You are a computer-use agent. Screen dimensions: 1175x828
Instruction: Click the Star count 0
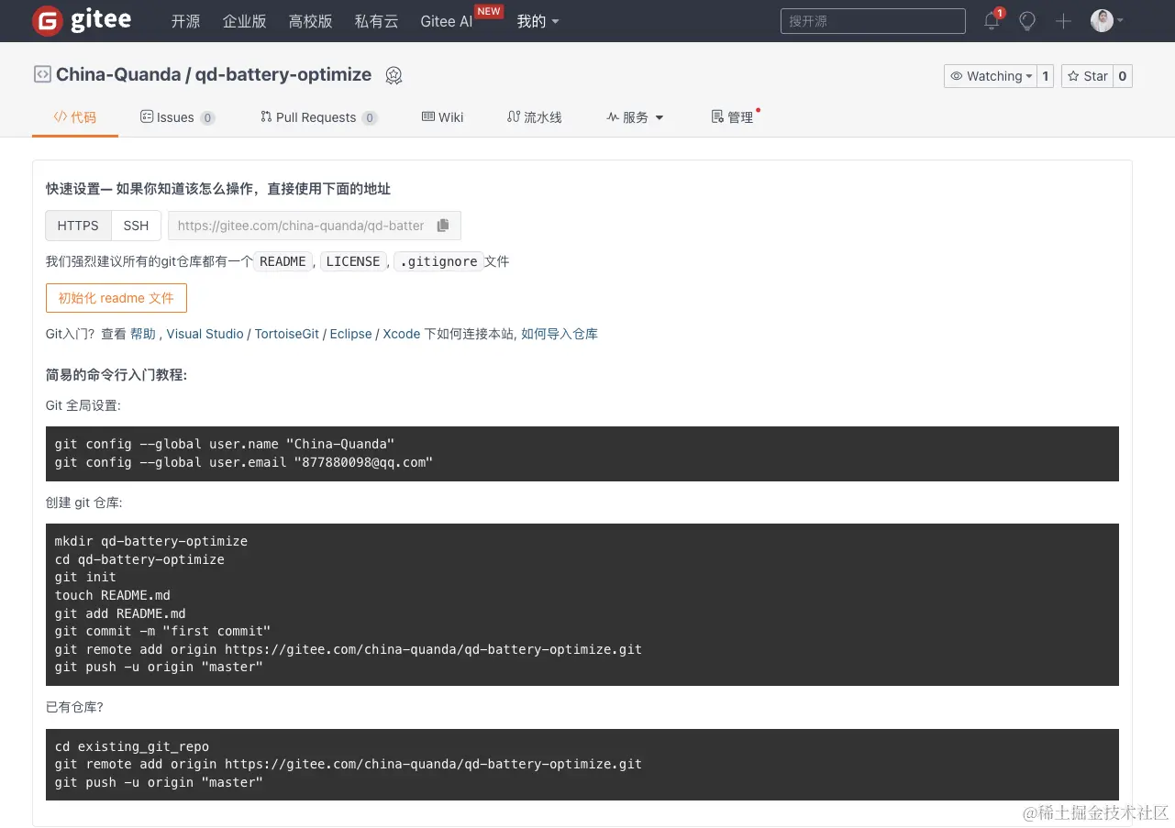pyautogui.click(x=1122, y=76)
